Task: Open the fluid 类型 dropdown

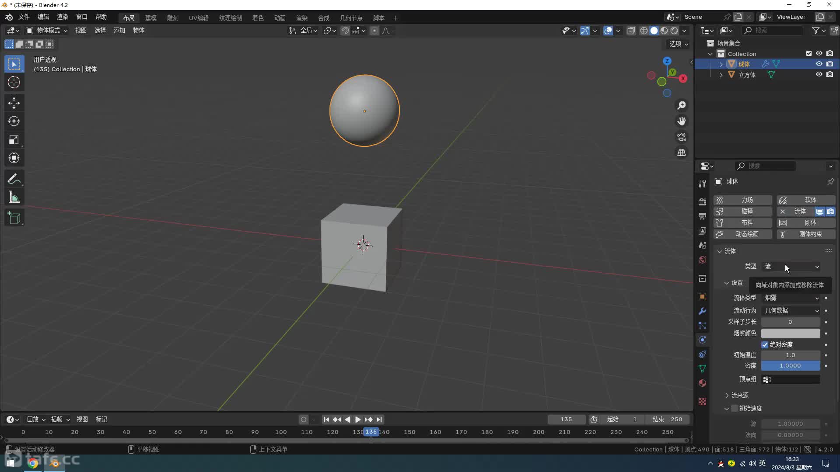Action: 791,267
